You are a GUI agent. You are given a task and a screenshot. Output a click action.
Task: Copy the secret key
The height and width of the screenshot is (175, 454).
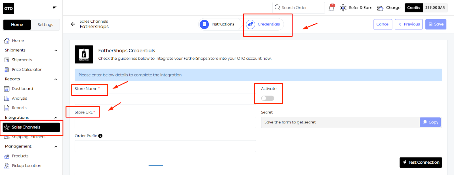[430, 122]
